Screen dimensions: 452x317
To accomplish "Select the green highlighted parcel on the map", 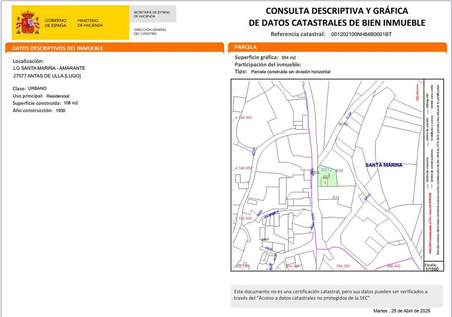I will tap(327, 176).
